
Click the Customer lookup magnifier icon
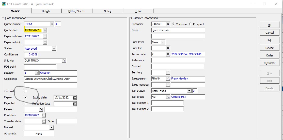[168, 24]
